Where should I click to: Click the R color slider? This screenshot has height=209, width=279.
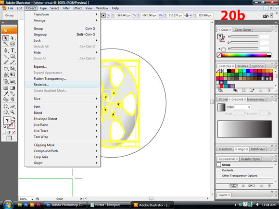244,37
